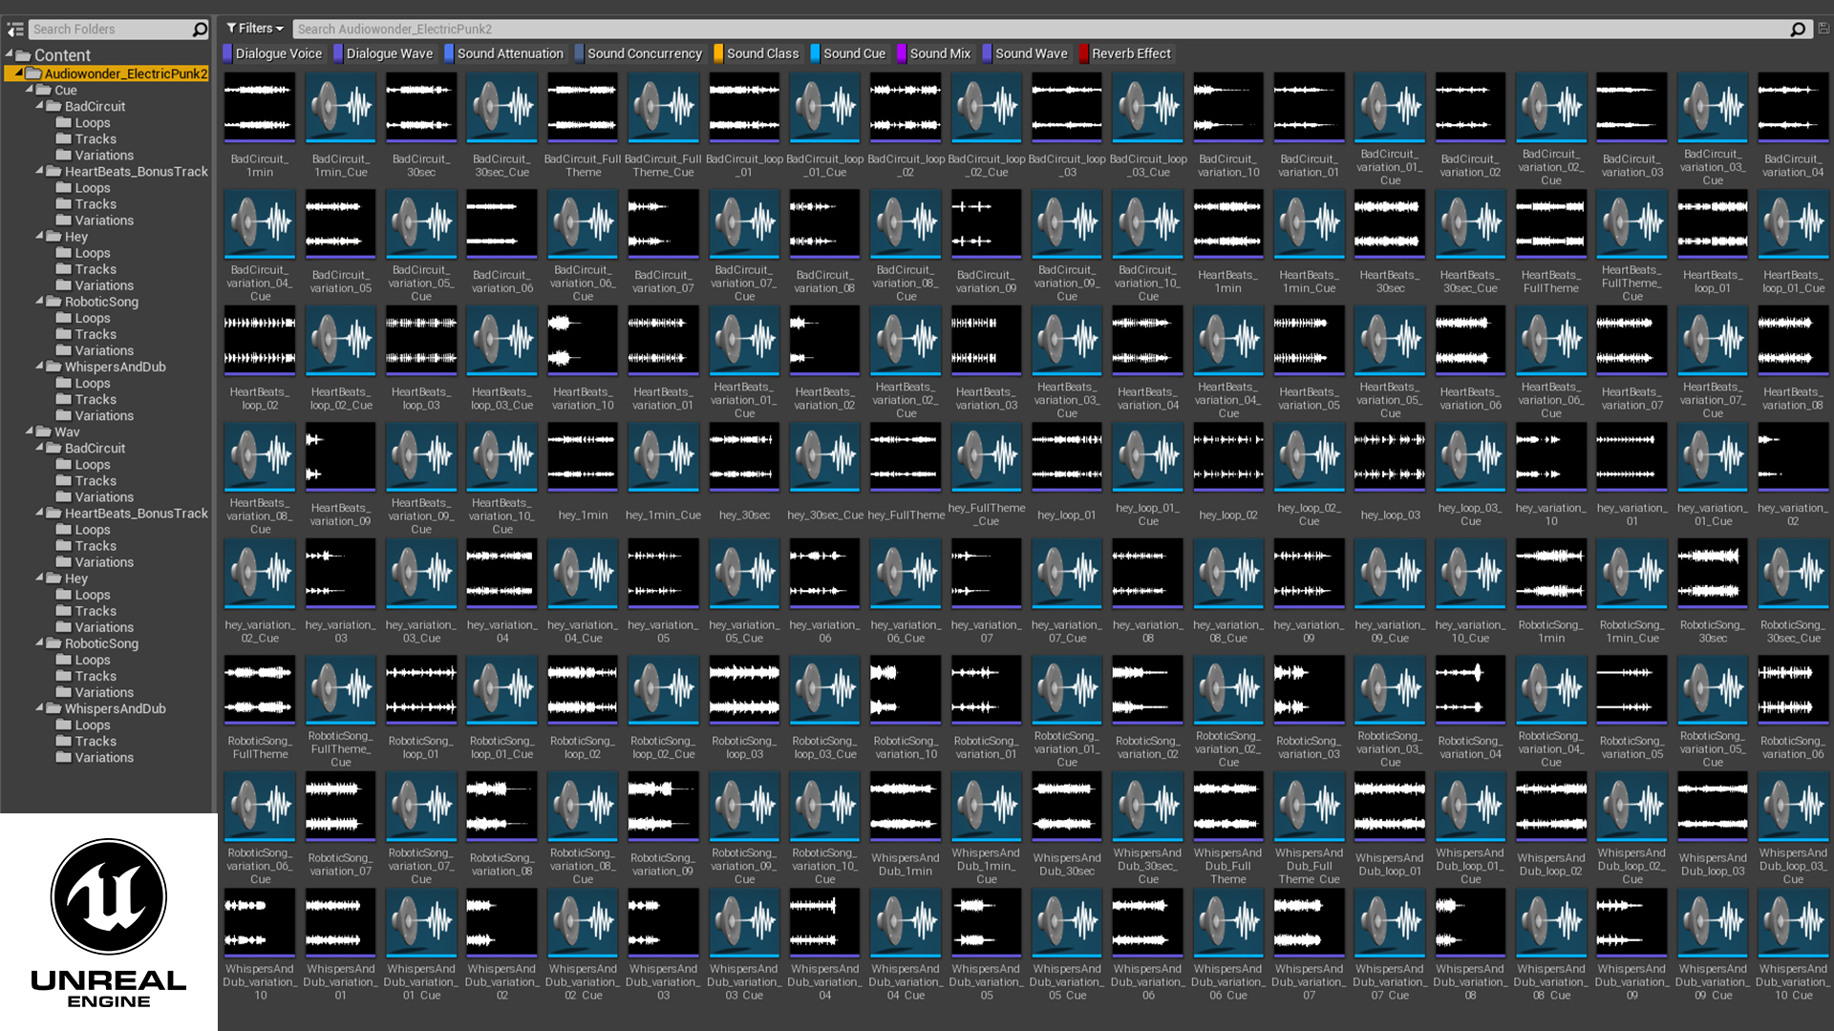This screenshot has height=1031, width=1834.
Task: Toggle the Sound Cue filter
Action: pyautogui.click(x=849, y=53)
